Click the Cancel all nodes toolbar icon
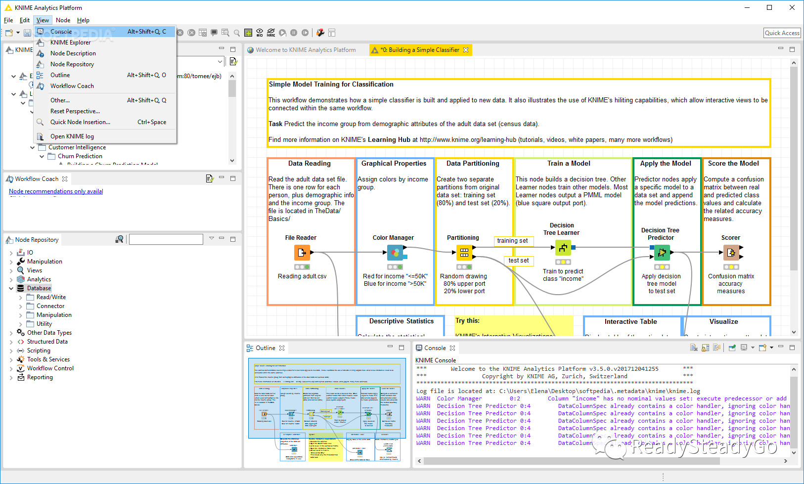804x484 pixels. (x=191, y=33)
